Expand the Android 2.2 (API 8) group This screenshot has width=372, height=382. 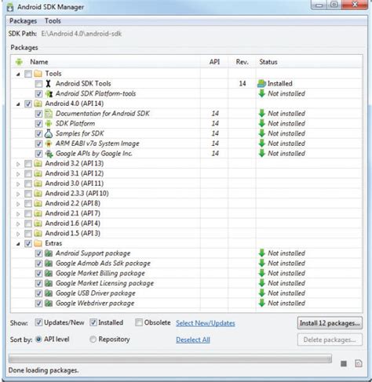point(18,204)
